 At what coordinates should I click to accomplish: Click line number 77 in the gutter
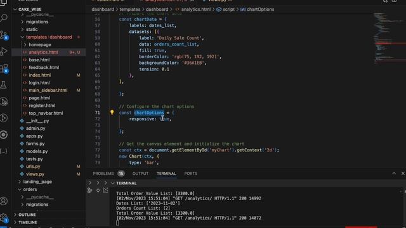coord(97,150)
